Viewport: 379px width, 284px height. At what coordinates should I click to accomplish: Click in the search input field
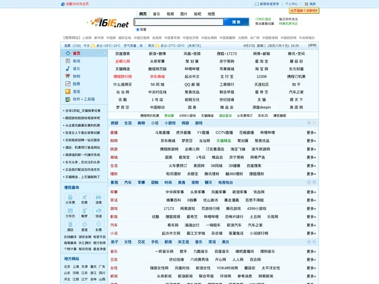178,22
